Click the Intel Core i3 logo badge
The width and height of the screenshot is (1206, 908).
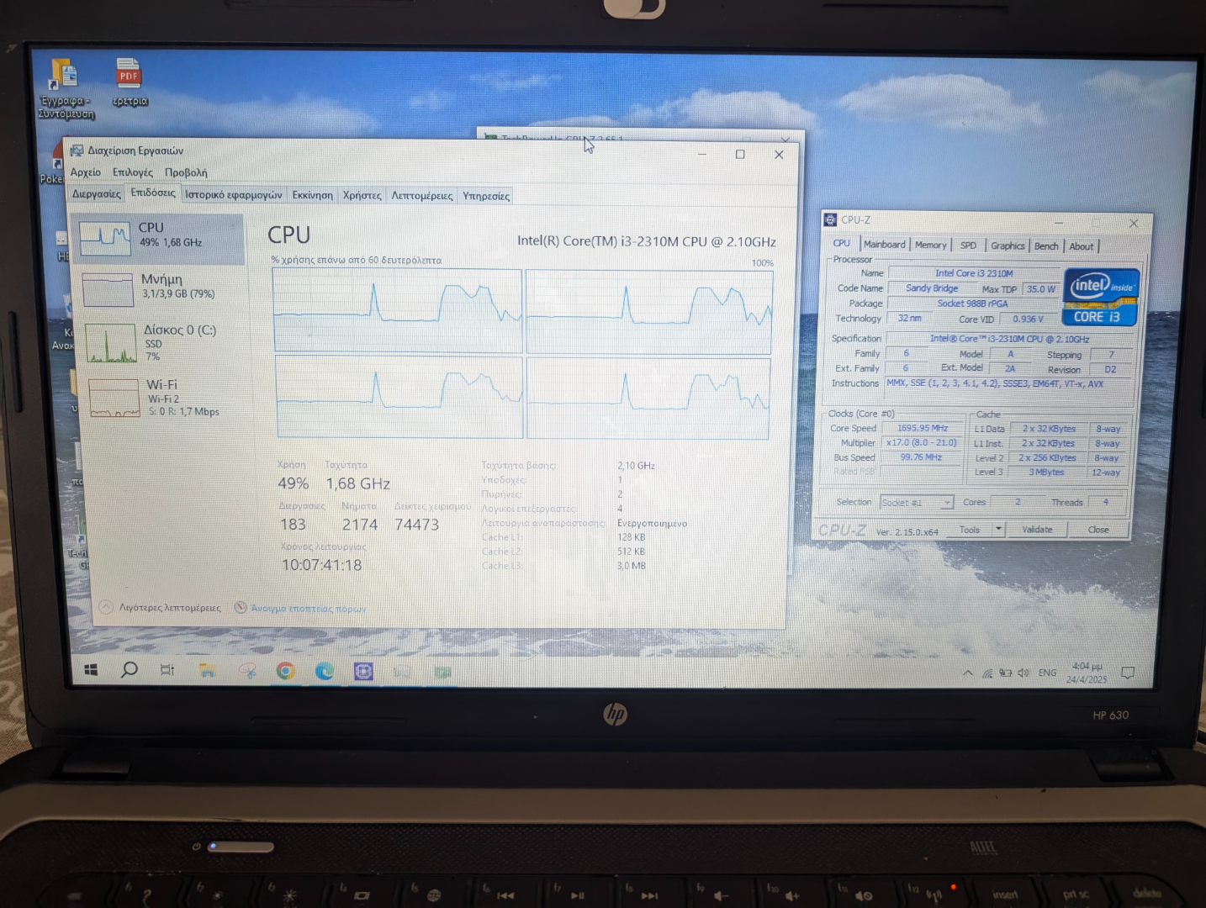(x=1100, y=297)
